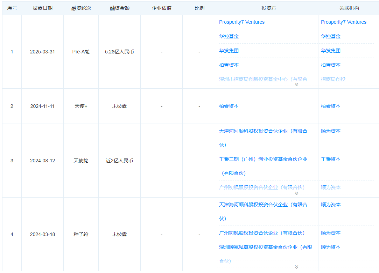Open 深圳顺赢私募股权投资基金 investor link

tap(266, 254)
